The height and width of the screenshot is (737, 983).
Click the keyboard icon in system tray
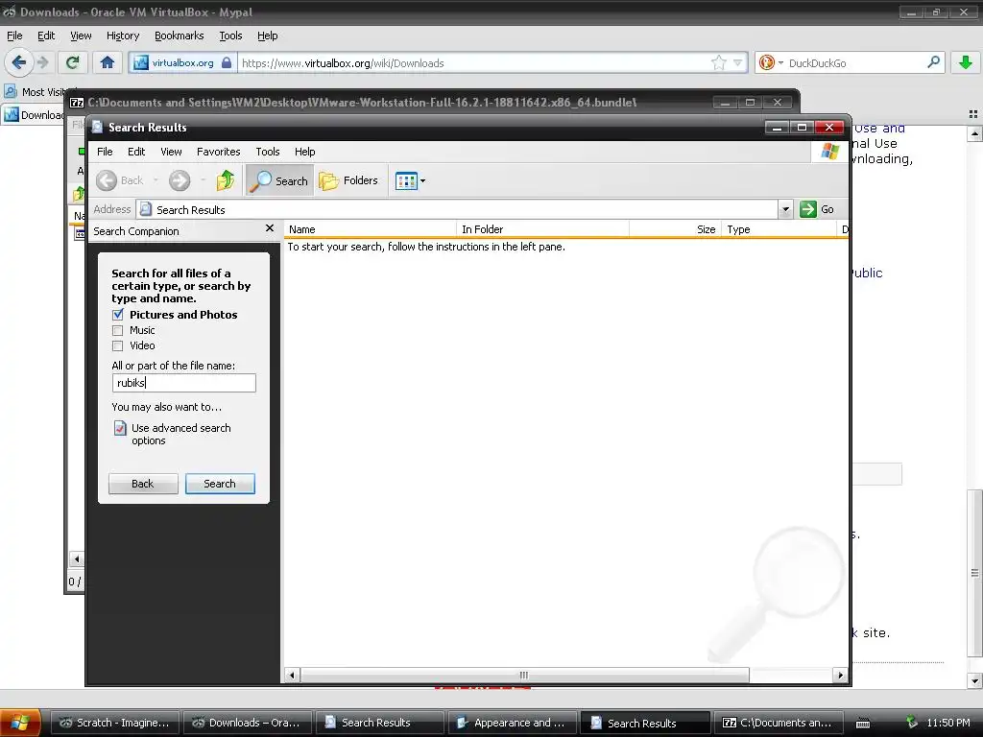pyautogui.click(x=863, y=724)
